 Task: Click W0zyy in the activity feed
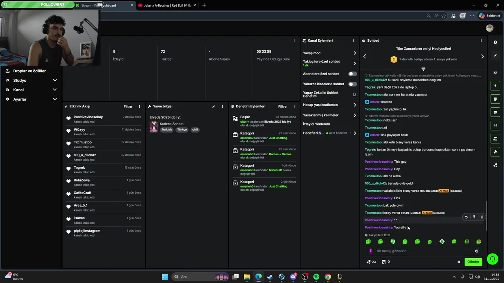[79, 130]
